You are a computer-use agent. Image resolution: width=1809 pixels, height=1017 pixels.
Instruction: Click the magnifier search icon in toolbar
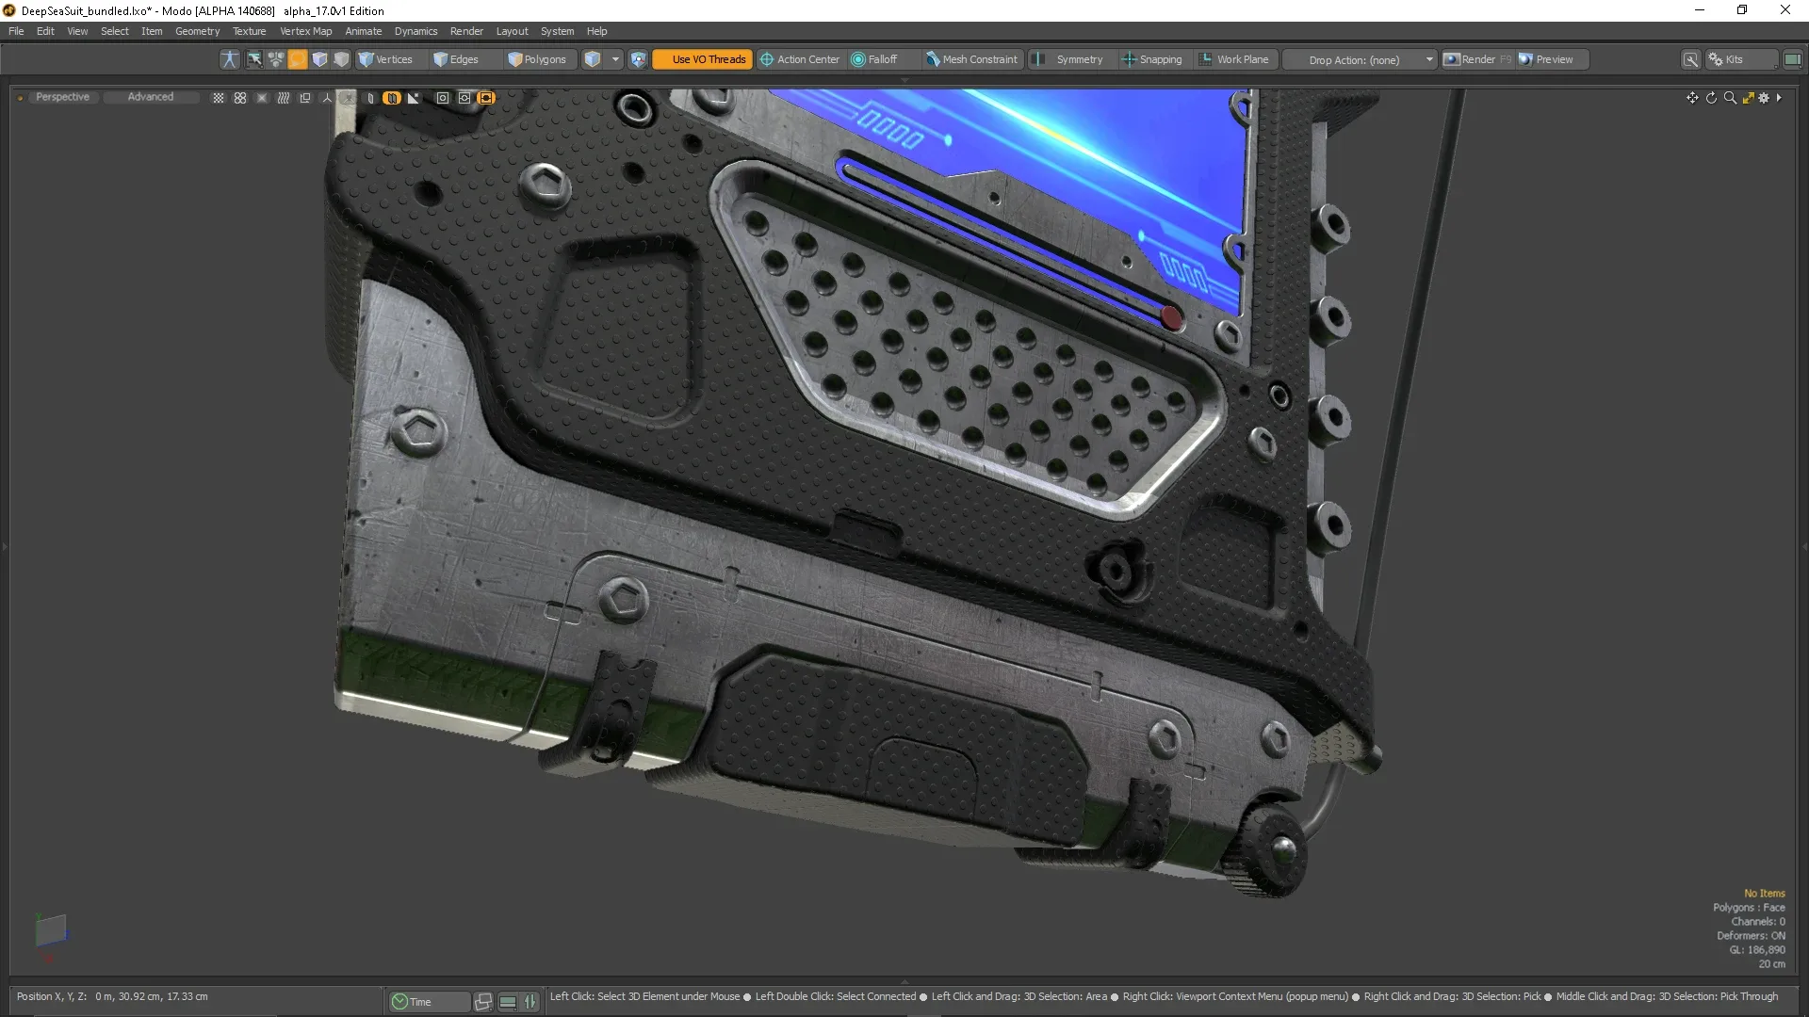[x=1691, y=59]
